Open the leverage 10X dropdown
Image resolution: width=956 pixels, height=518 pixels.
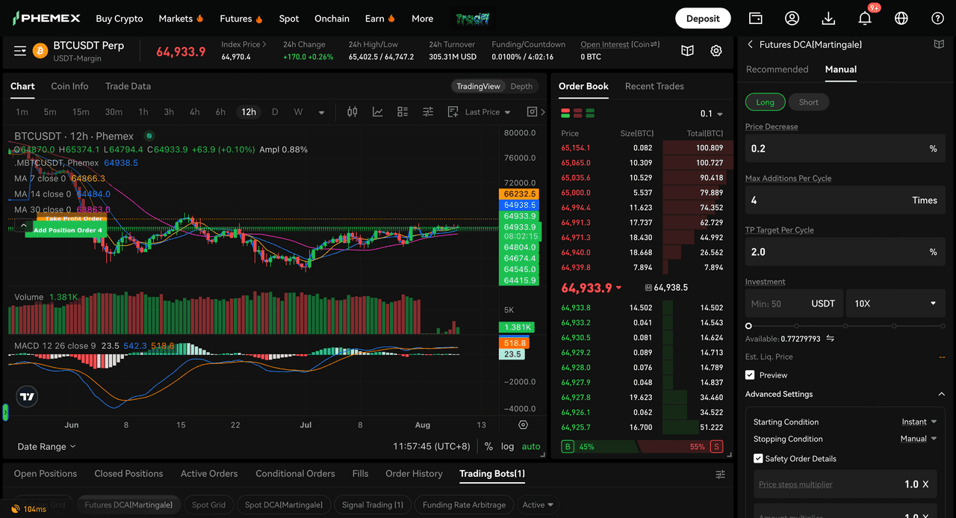(896, 303)
